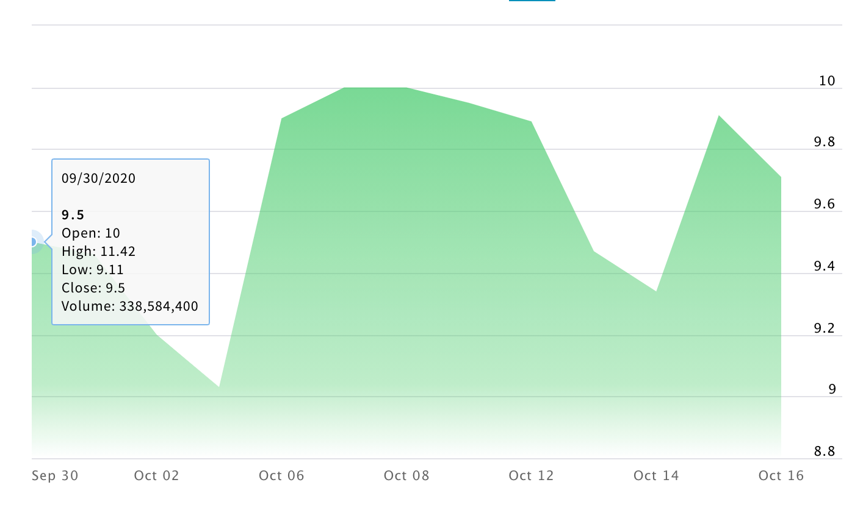This screenshot has width=863, height=513.
Task: Click the 'Oct 08' x-axis label
Action: coord(406,476)
